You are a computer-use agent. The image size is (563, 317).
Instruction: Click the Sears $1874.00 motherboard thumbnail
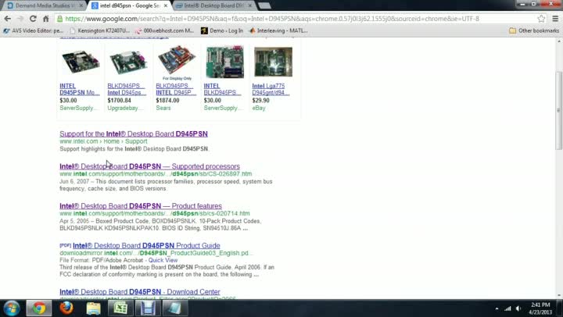point(177,60)
